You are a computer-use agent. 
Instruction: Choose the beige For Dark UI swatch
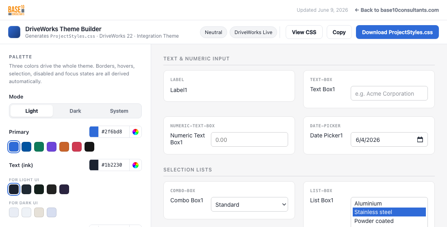pos(39,212)
